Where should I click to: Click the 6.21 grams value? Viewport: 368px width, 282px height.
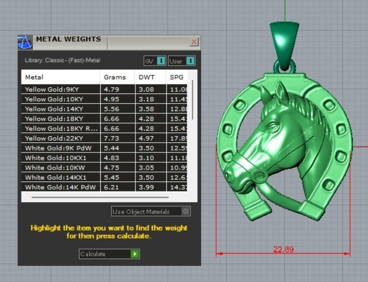112,187
